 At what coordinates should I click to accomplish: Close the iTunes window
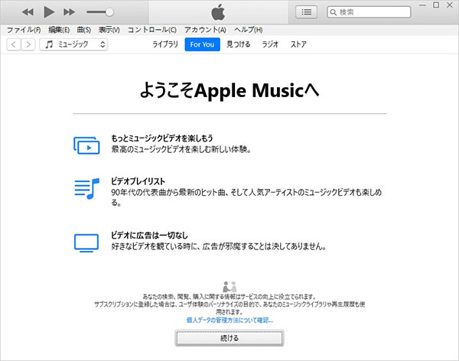pyautogui.click(x=450, y=5)
